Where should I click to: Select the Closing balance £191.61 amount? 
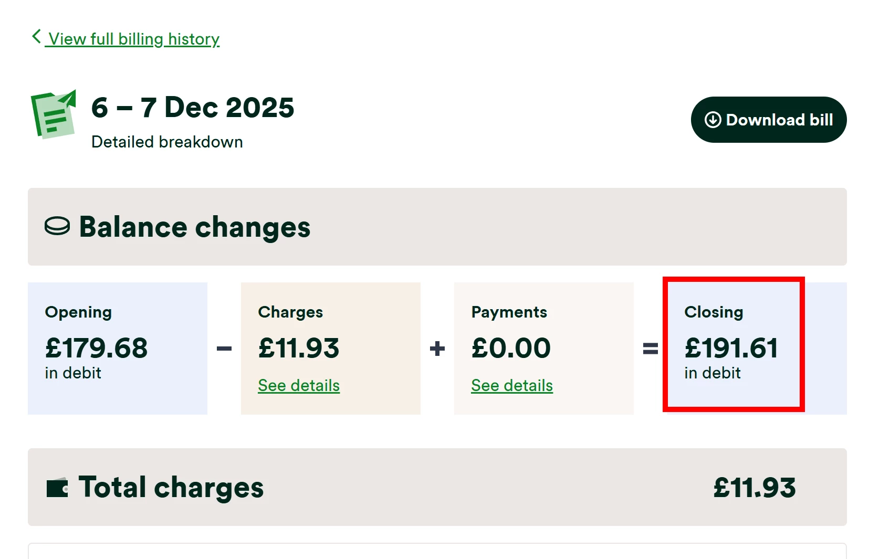tap(731, 348)
